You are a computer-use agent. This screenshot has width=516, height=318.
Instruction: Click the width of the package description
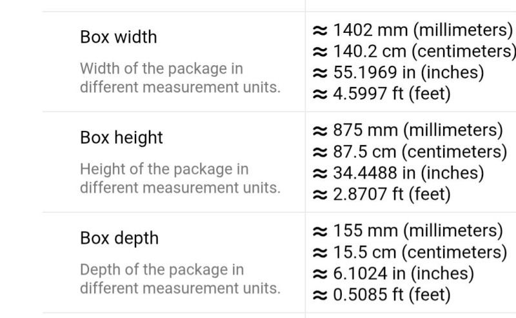click(180, 77)
